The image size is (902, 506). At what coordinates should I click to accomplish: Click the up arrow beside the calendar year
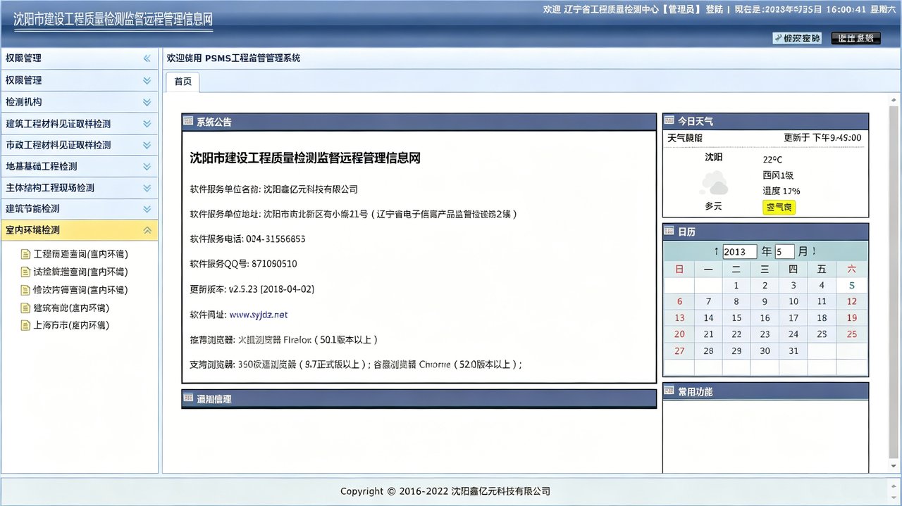(716, 251)
